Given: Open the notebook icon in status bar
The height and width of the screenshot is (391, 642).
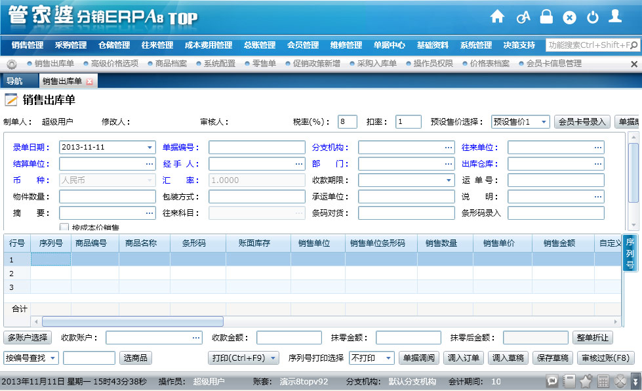Looking at the screenshot, I should click(569, 381).
